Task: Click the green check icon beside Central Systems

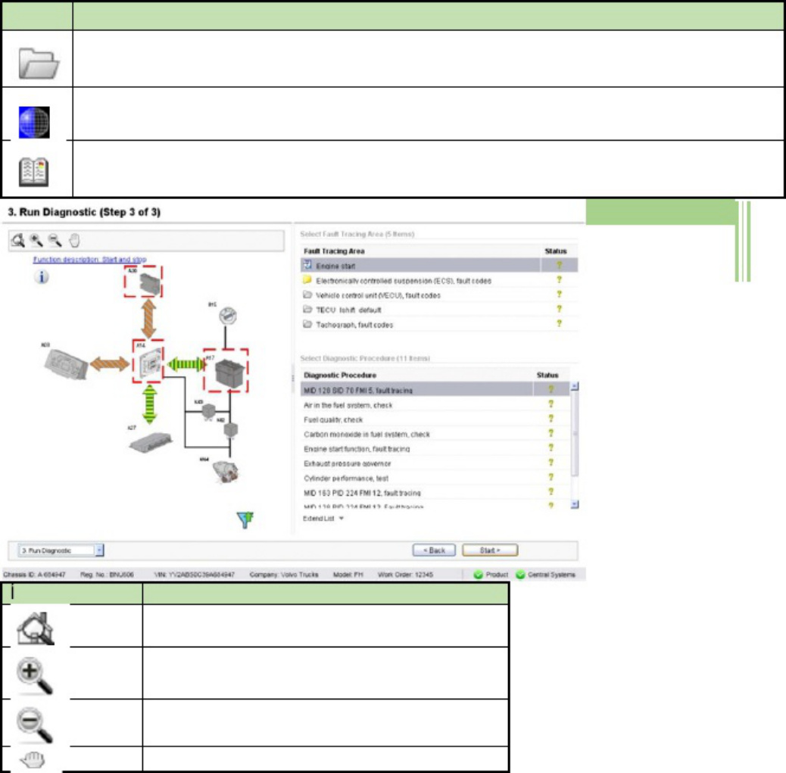Action: point(520,575)
